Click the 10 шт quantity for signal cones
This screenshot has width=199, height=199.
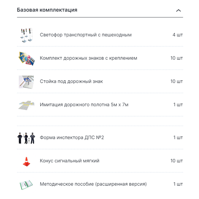(177, 161)
